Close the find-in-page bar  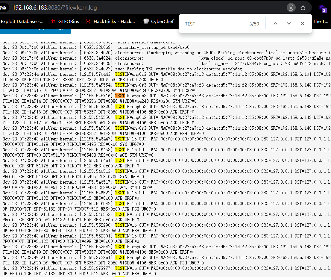pyautogui.click(x=302, y=24)
